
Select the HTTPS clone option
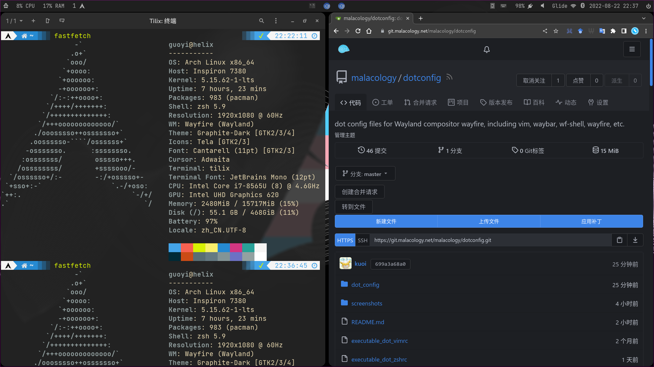[345, 240]
